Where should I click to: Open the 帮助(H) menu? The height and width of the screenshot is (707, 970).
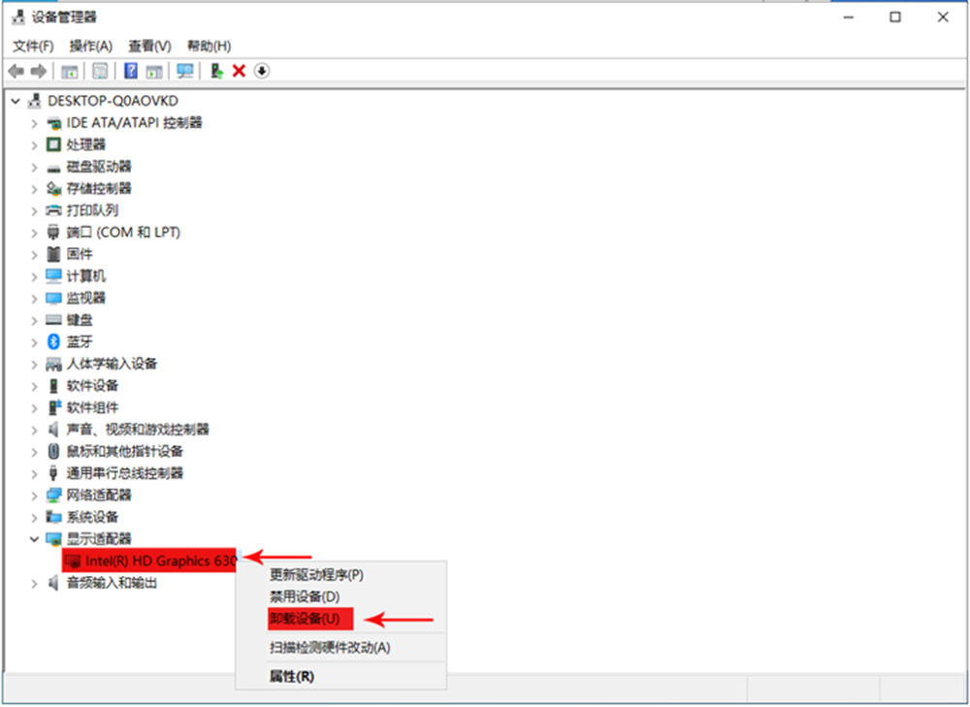coord(210,47)
